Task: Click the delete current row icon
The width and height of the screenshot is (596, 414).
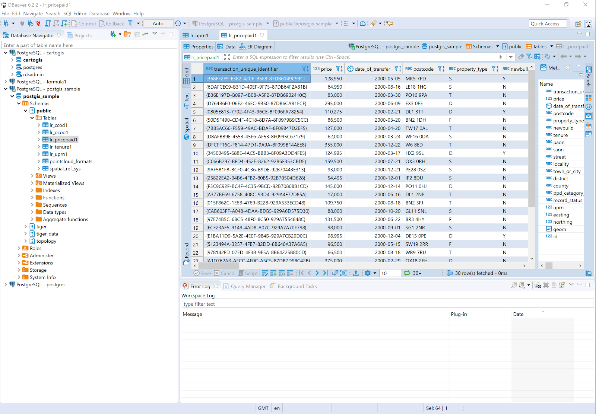Action: [x=290, y=273]
